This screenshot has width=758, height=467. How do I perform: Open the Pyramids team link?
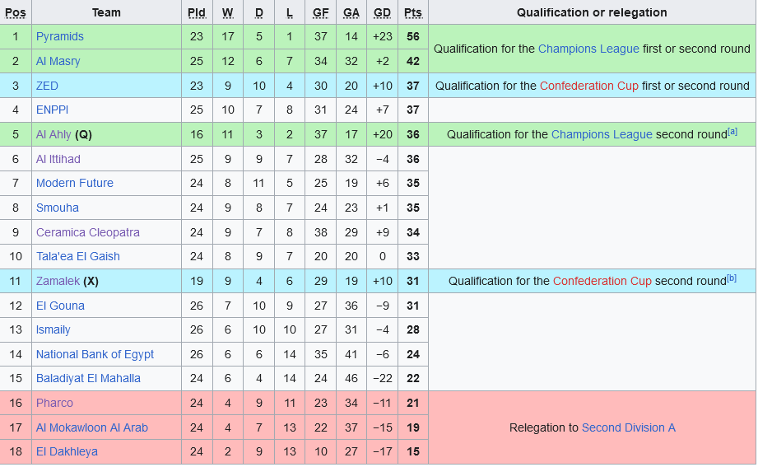pos(59,37)
